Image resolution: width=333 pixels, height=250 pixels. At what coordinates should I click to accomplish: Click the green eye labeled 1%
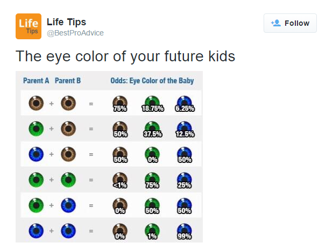pyautogui.click(x=152, y=232)
